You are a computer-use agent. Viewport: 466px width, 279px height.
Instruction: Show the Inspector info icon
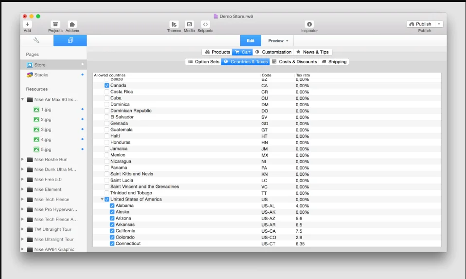click(309, 24)
